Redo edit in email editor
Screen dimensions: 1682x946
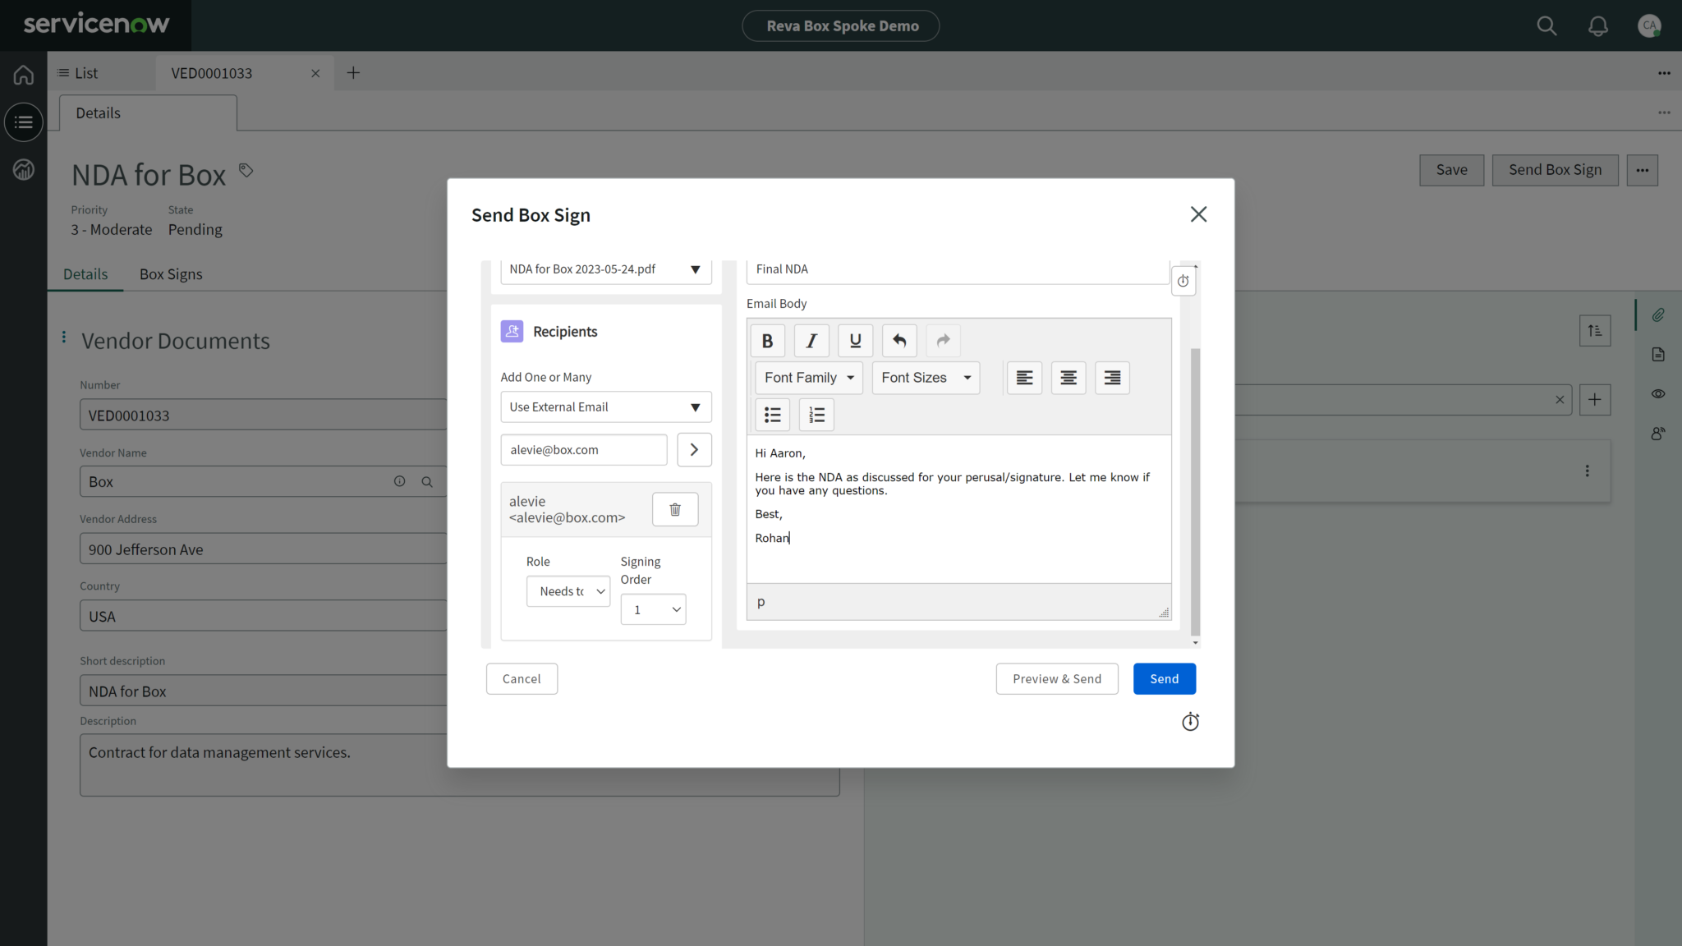point(943,341)
